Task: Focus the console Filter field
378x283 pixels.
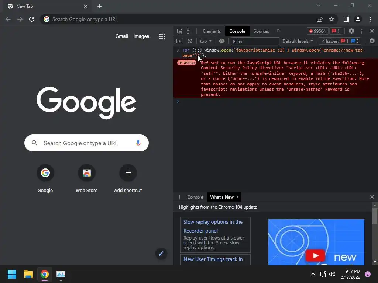Action: (x=255, y=41)
